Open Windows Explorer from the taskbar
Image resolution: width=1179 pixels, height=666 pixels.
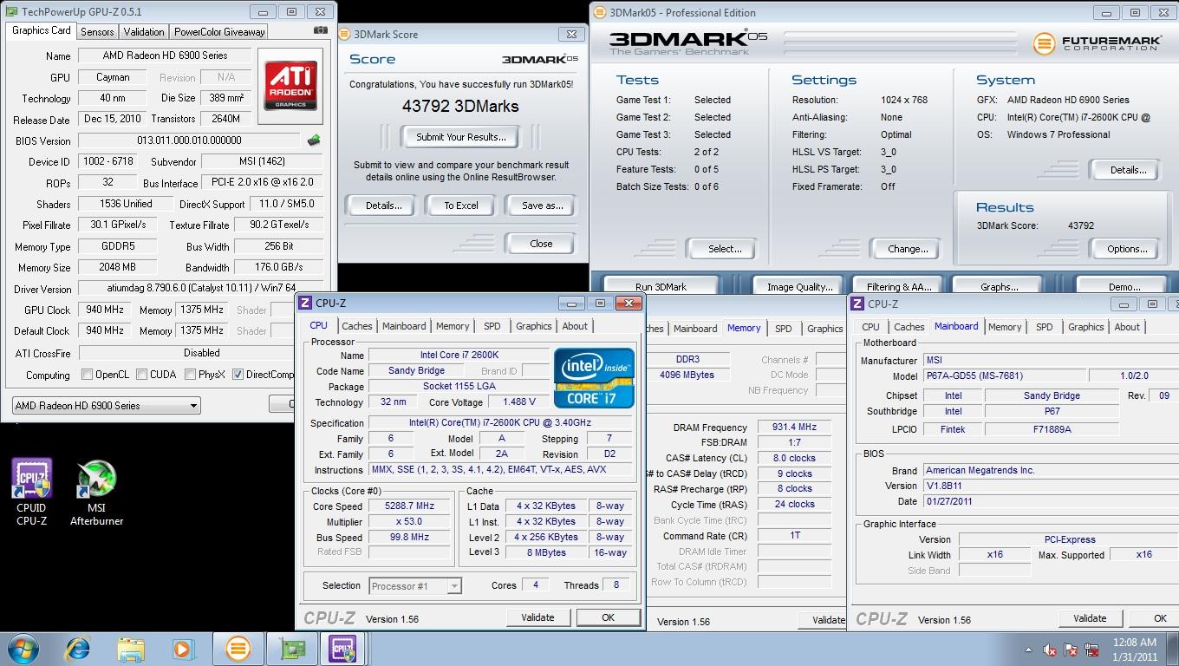[131, 649]
